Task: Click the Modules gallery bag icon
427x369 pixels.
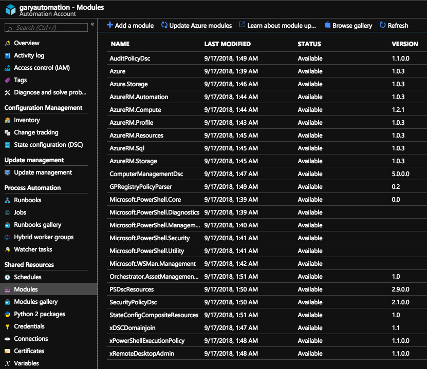Action: click(x=8, y=302)
